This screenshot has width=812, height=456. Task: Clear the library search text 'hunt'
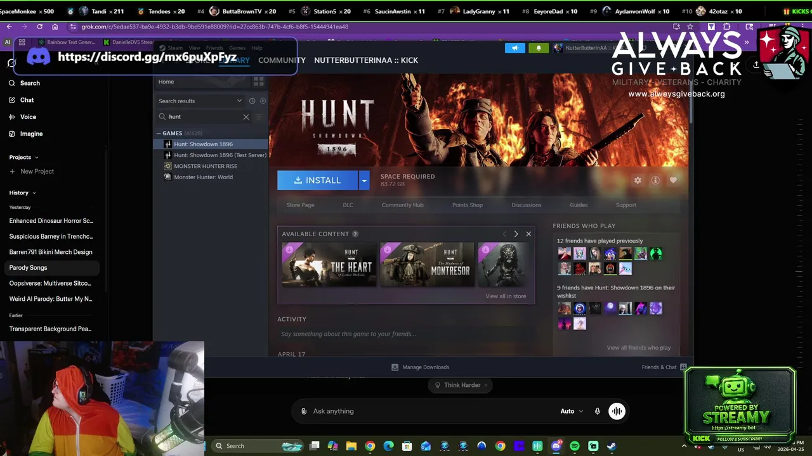coord(246,117)
